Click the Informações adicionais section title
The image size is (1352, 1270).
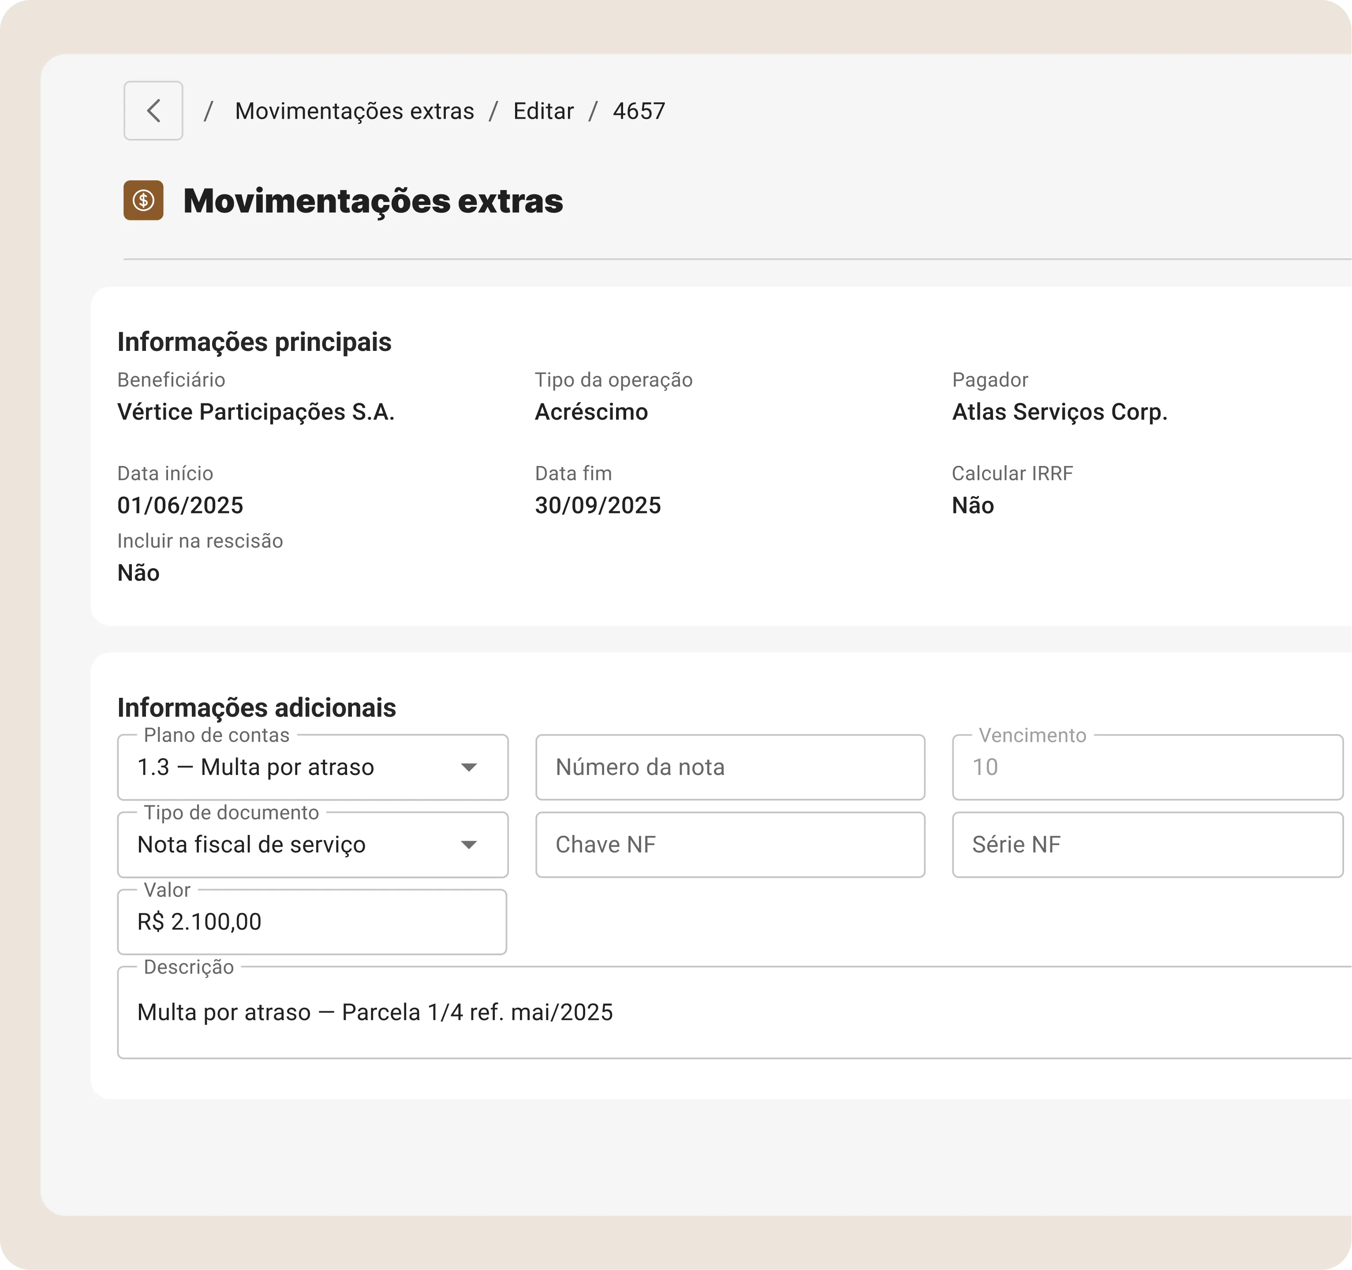[256, 708]
